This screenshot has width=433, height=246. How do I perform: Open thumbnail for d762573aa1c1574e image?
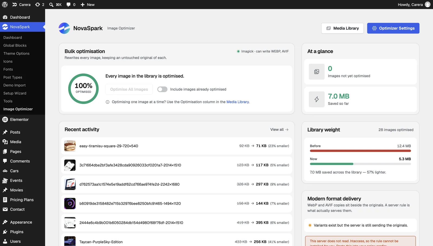(x=70, y=184)
